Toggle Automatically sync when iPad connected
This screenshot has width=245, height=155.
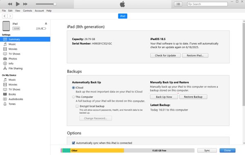pos(73,143)
